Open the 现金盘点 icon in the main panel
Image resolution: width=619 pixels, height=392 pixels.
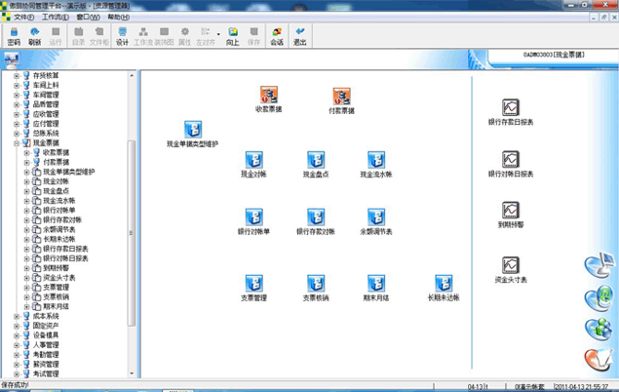315,161
